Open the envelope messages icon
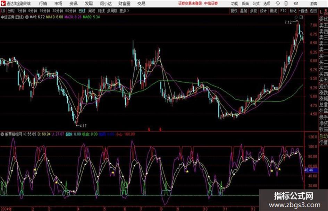This screenshot has height=211, width=328. point(296,3)
